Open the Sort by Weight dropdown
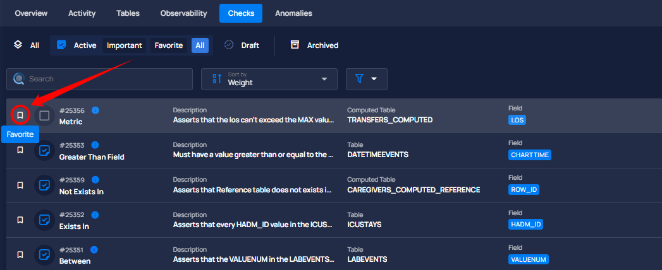Viewport: 662px width, 270px height. pos(269,79)
